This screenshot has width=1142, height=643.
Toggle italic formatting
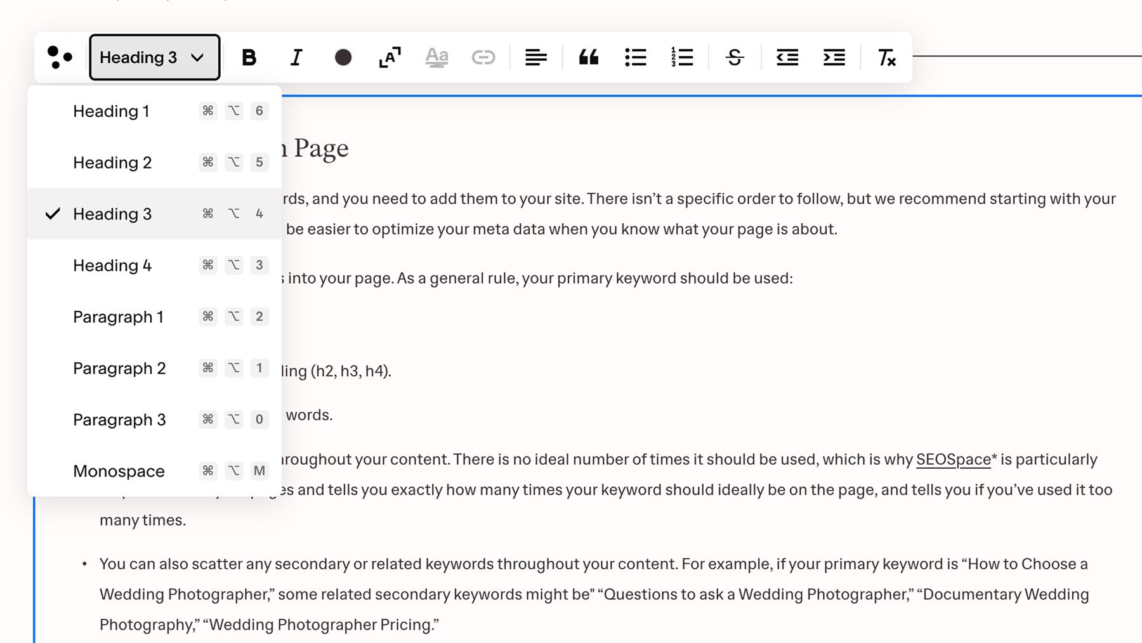point(296,58)
